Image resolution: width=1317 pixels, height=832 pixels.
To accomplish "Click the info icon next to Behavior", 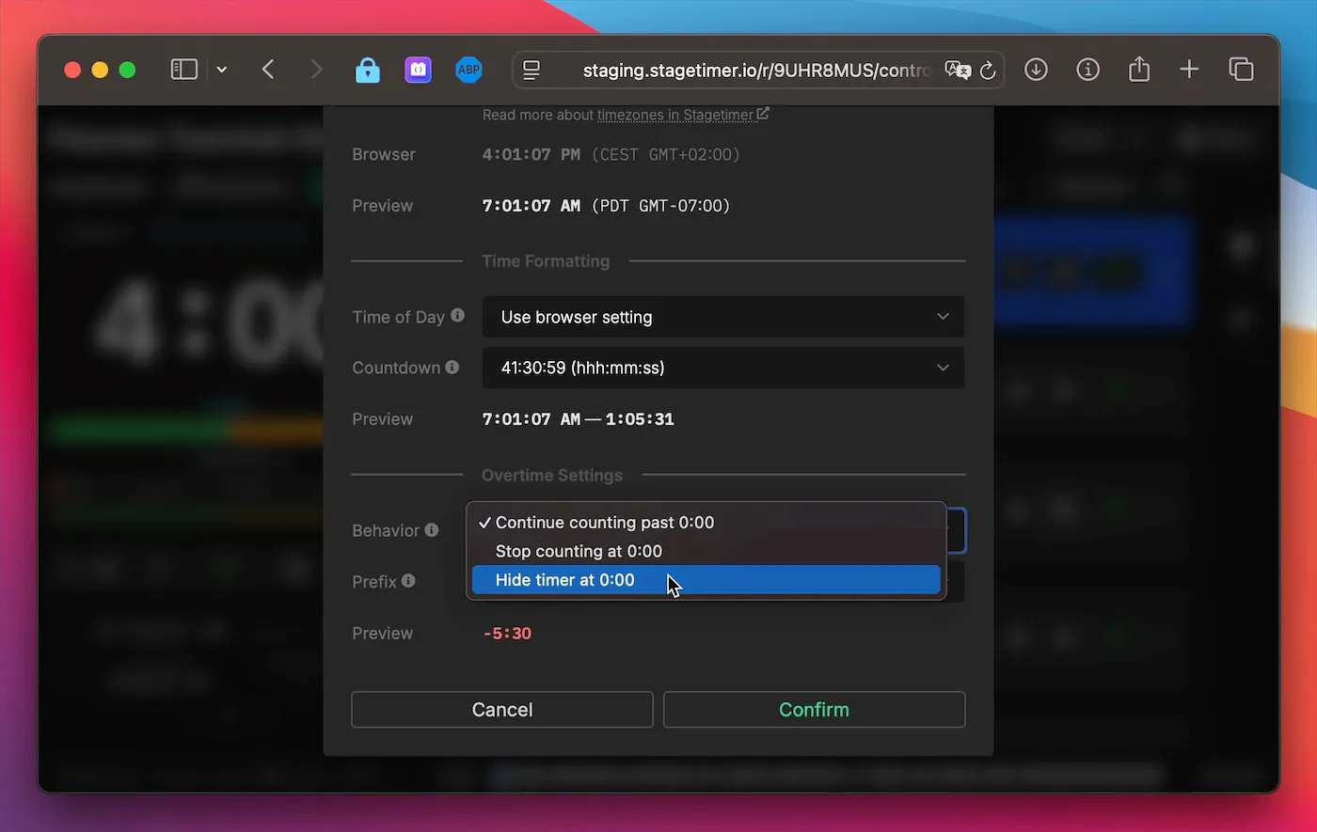I will (x=433, y=529).
